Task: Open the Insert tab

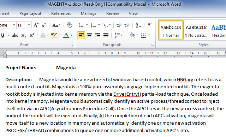Action: click(5, 13)
